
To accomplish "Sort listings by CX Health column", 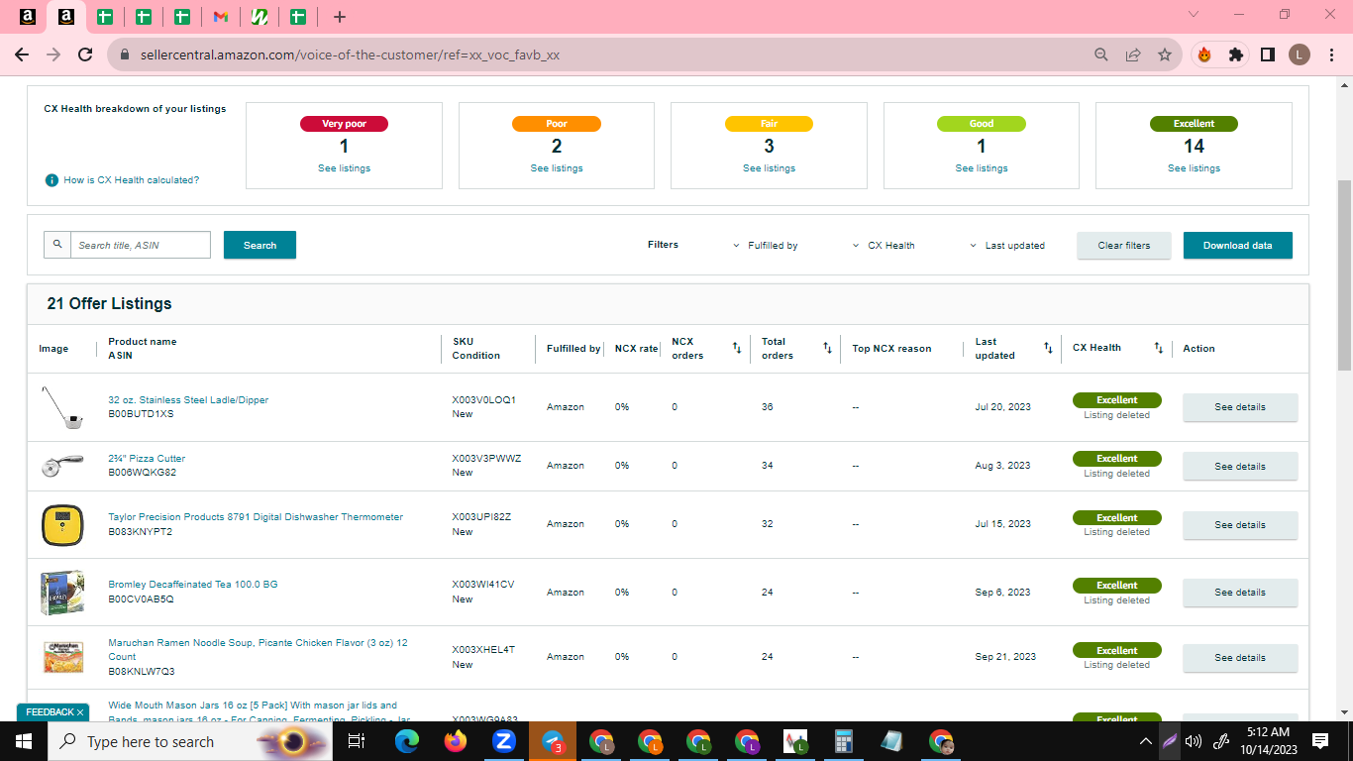I will pos(1158,348).
